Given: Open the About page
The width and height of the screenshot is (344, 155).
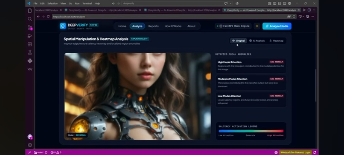Looking at the screenshot, I should pos(191,26).
